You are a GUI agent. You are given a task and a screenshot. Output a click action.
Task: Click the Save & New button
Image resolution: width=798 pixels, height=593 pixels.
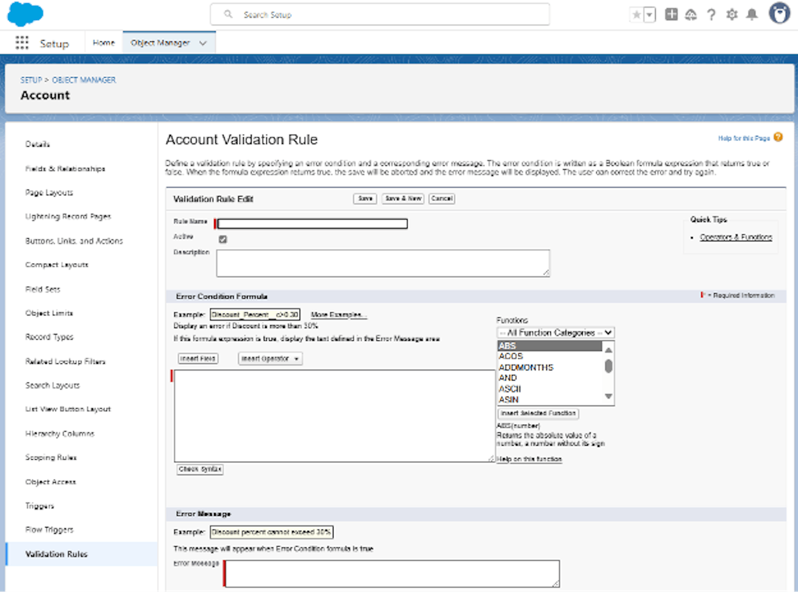[403, 198]
